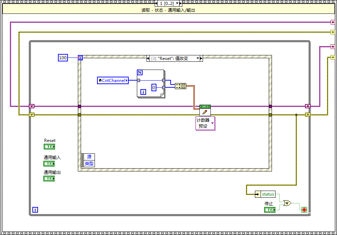Click the For loop count terminal N
Screen dimensions: 337x235
coord(139,72)
